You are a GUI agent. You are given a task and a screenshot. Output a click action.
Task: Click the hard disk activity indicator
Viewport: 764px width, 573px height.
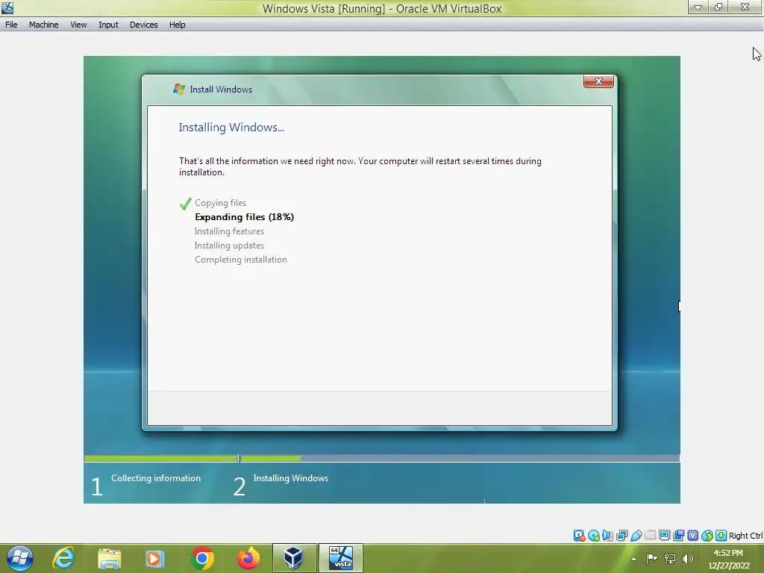click(x=579, y=536)
